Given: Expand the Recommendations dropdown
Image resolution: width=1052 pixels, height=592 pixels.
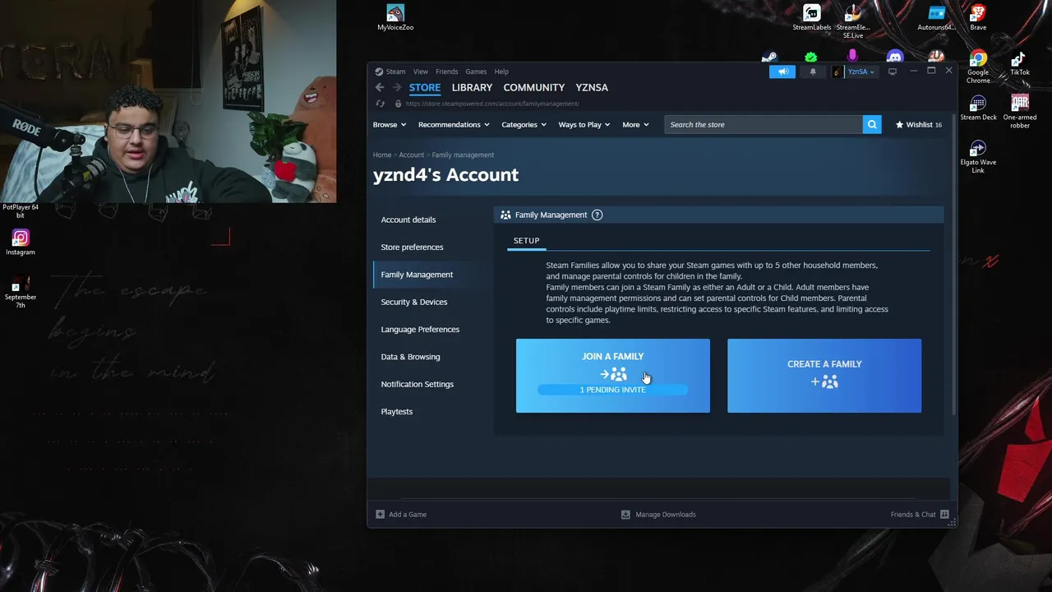Looking at the screenshot, I should point(454,124).
